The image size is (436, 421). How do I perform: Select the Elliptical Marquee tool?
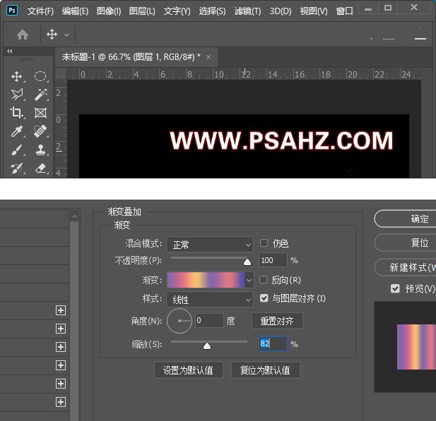[x=40, y=76]
